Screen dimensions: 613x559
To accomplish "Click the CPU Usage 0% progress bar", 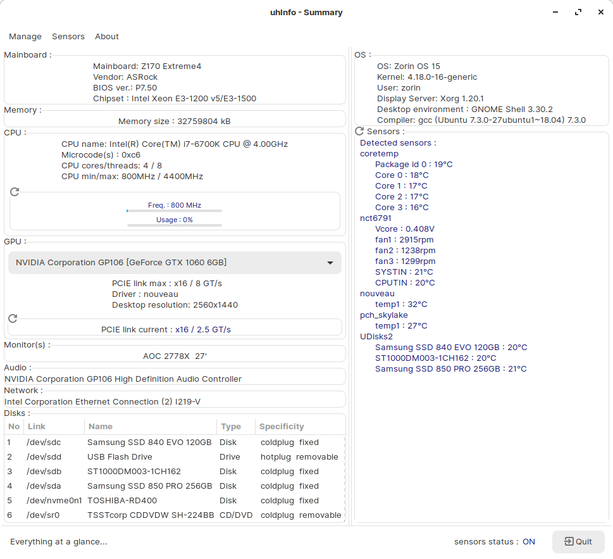I will pos(175,225).
